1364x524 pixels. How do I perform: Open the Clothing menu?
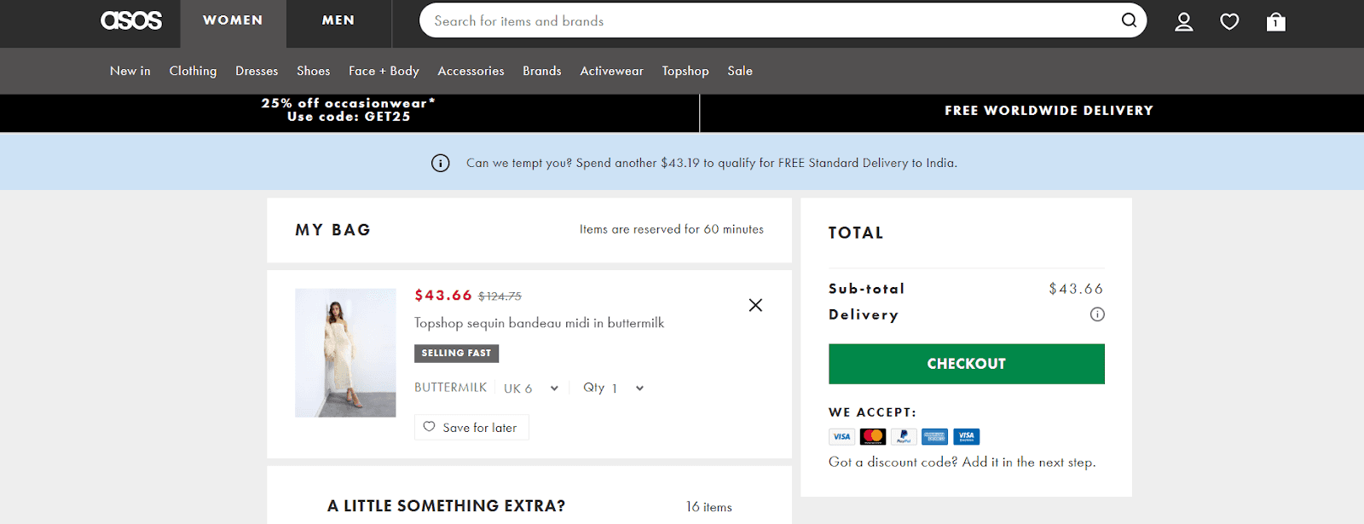(x=193, y=71)
